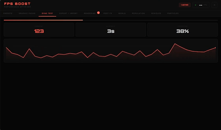Switch to the World tab
The width and height of the screenshot is (221, 130).
click(122, 13)
